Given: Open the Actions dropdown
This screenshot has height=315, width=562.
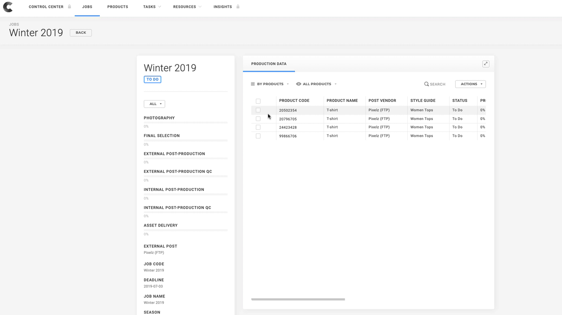Looking at the screenshot, I should point(470,84).
